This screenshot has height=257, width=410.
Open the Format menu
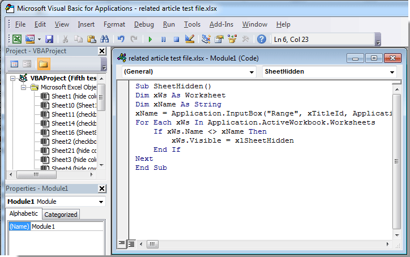pyautogui.click(x=114, y=24)
